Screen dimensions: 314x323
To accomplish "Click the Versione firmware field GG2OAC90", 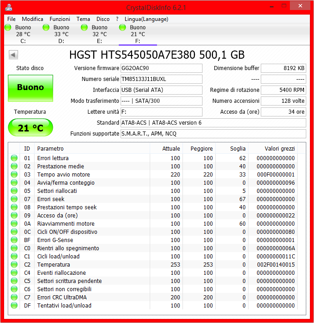I will click(162, 68).
